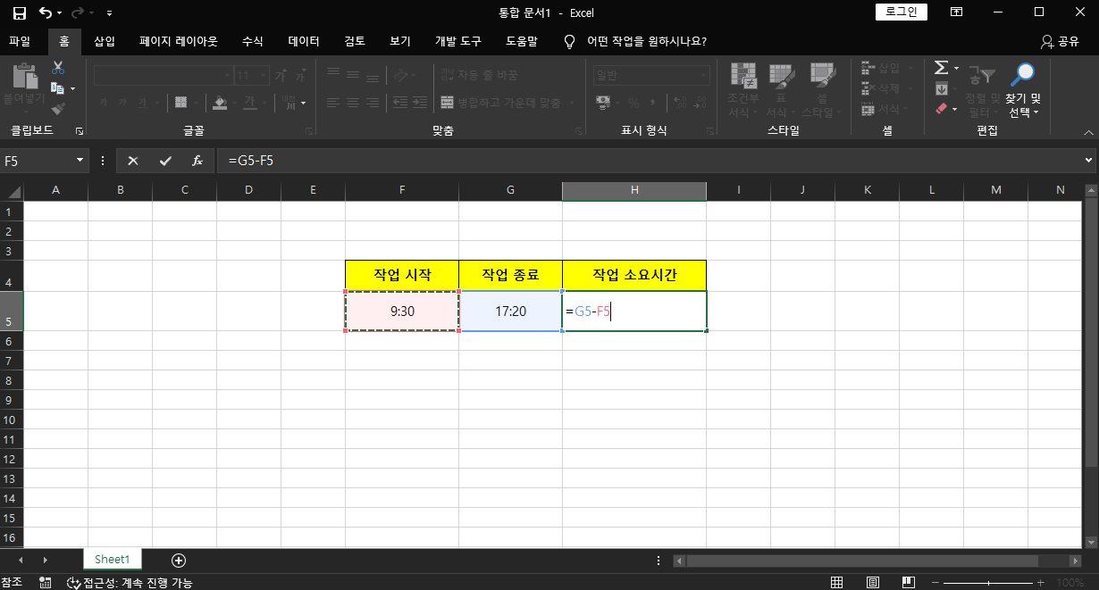Cancel formula entry with X icon
The height and width of the screenshot is (590, 1099).
click(x=133, y=161)
